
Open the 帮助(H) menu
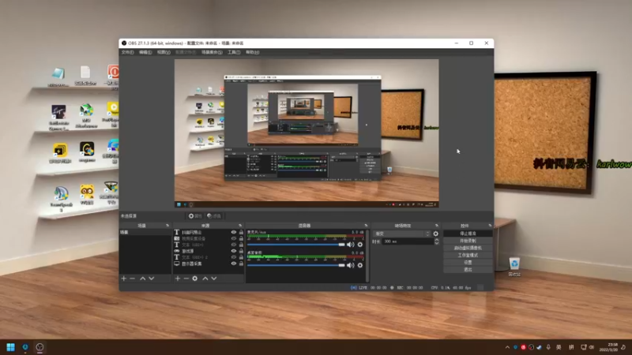pyautogui.click(x=253, y=52)
